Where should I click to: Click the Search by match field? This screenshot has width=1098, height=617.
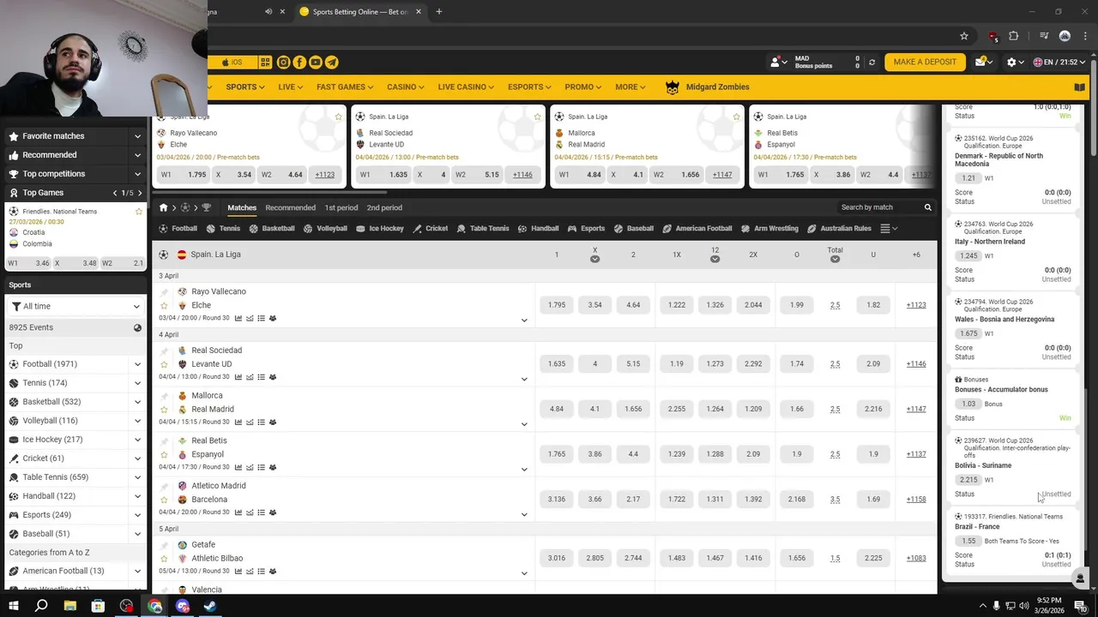[x=878, y=207]
